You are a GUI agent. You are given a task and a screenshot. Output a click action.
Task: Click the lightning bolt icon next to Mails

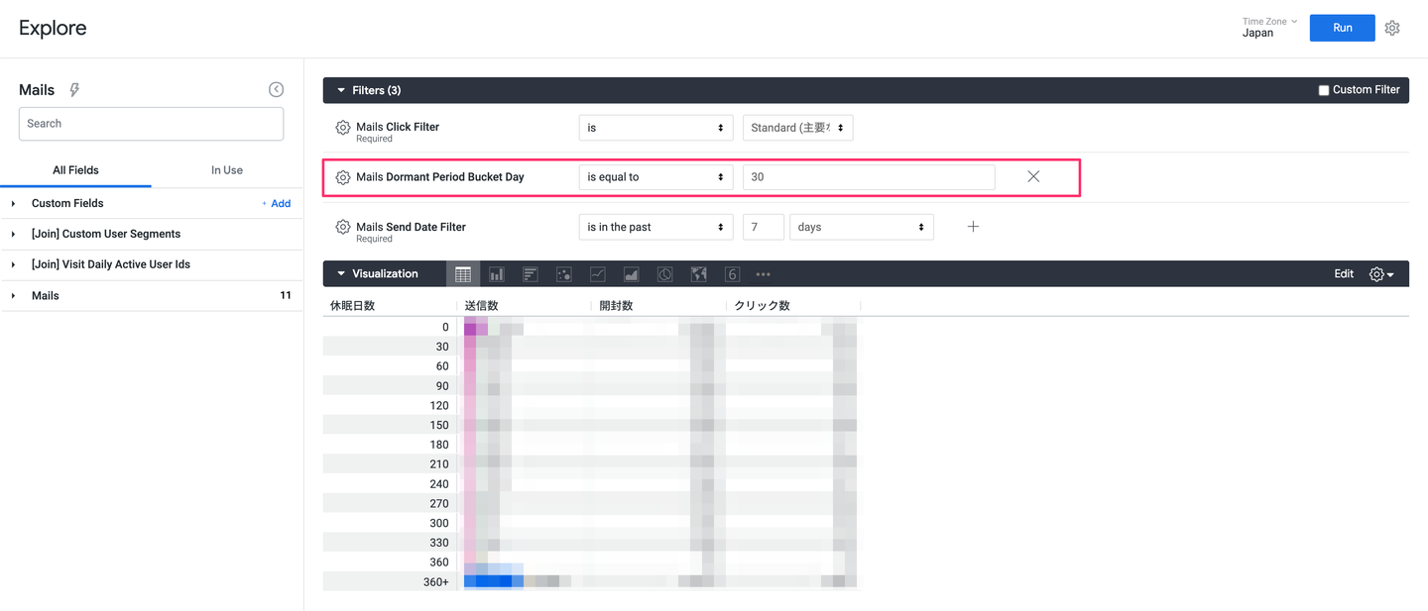pos(74,90)
